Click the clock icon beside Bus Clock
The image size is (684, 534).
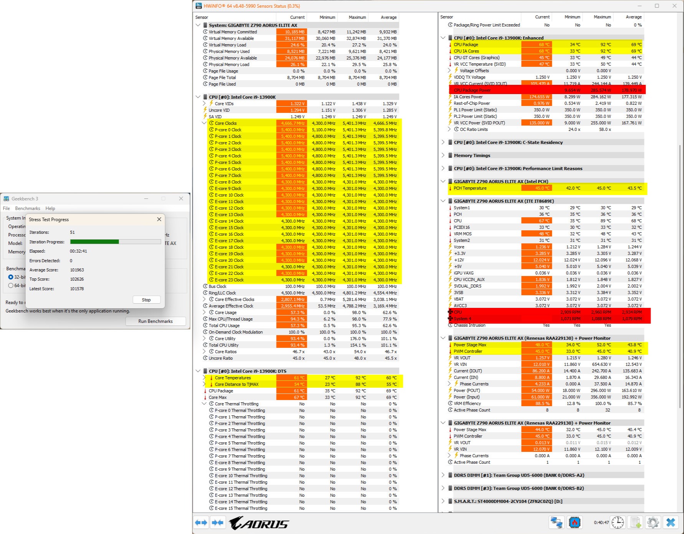tap(205, 286)
